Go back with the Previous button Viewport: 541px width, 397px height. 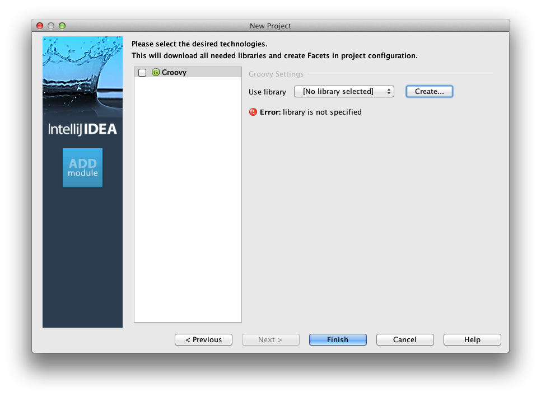coord(203,340)
